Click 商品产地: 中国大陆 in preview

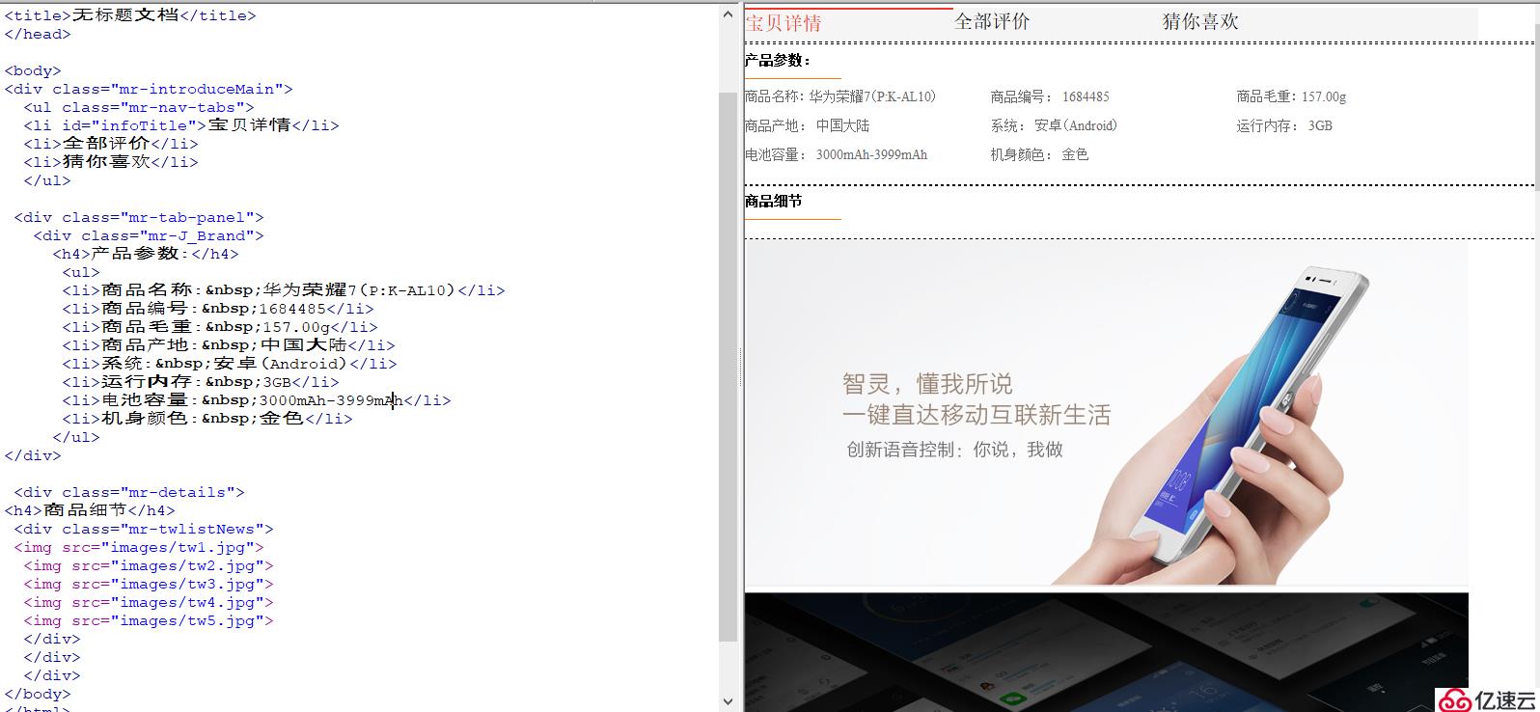pos(807,125)
